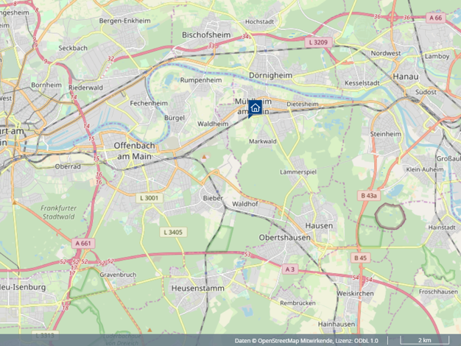This screenshot has height=346, width=461.
Task: Click the L 3001 road shield
Action: (x=149, y=198)
